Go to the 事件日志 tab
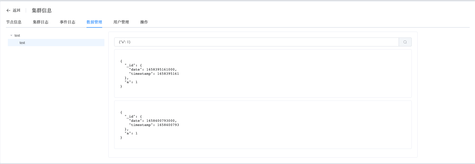The width and height of the screenshot is (475, 164). click(x=67, y=22)
